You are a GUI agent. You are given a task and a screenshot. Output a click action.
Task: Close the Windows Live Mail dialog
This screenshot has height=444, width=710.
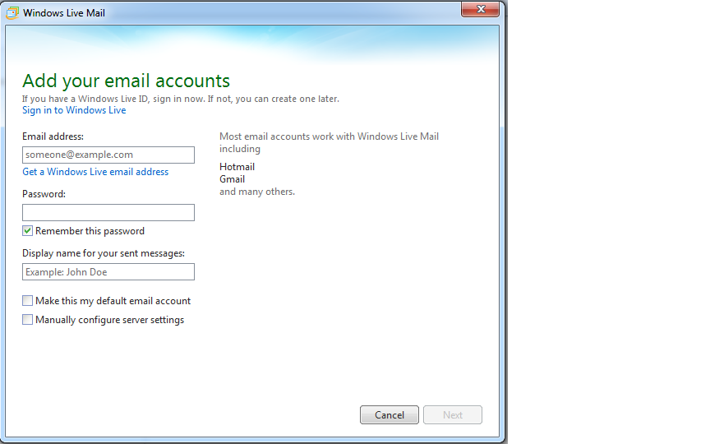pos(480,9)
